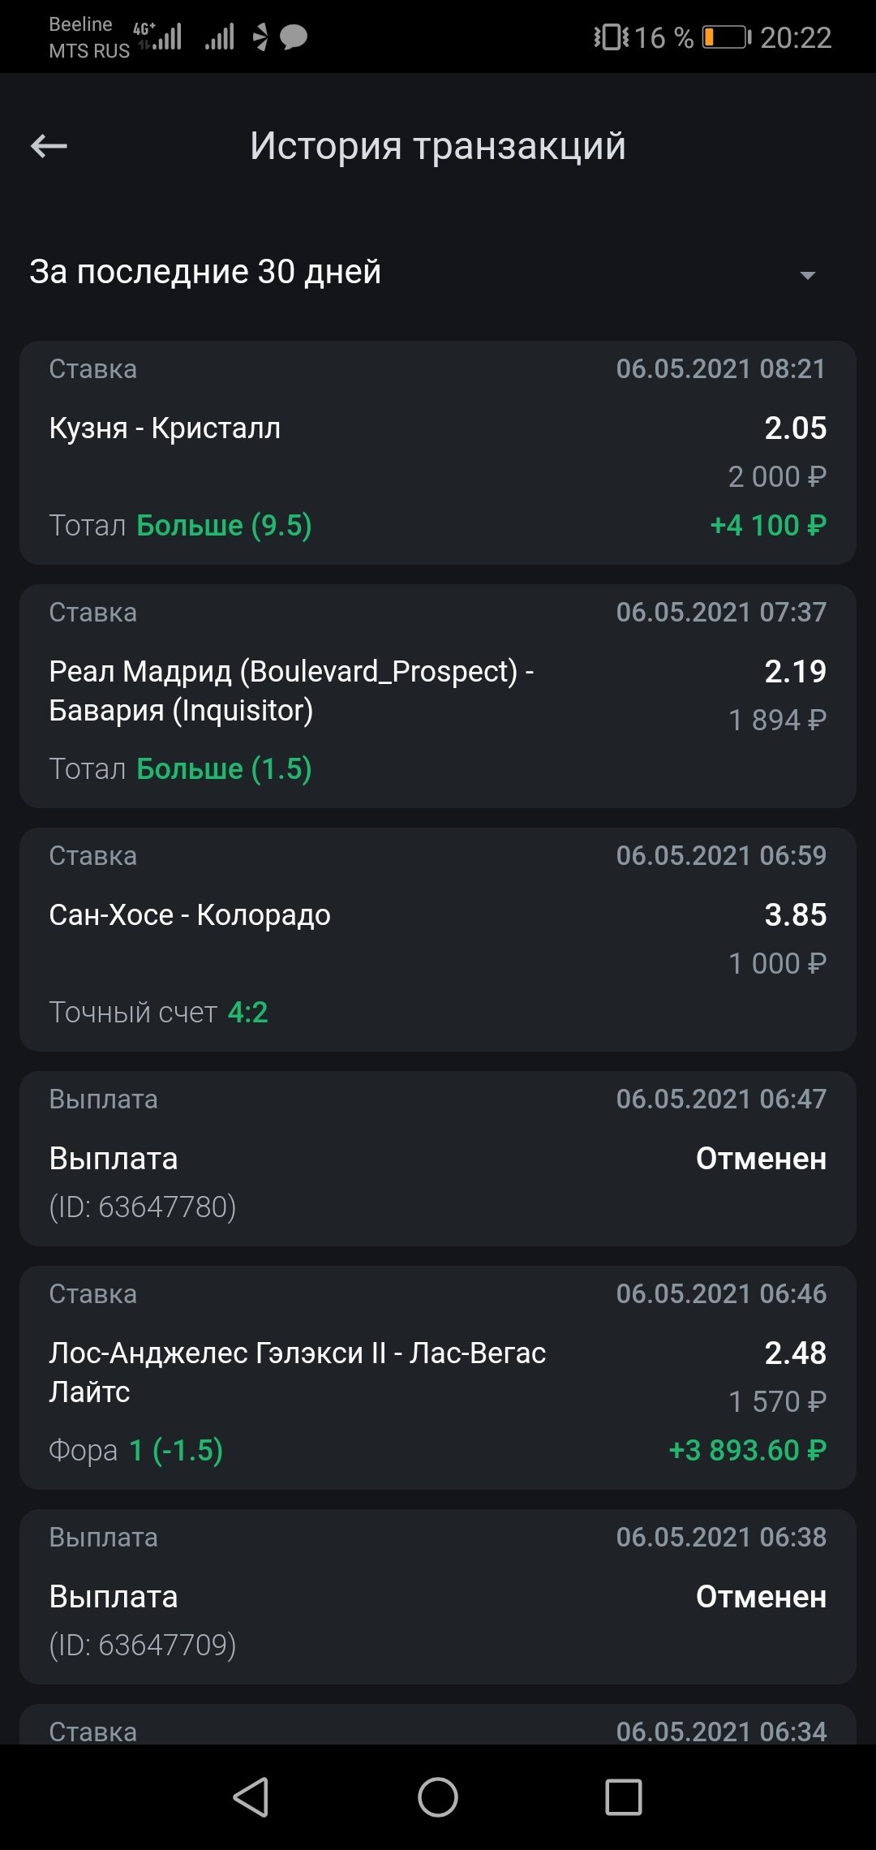Open recent apps square button

coord(623,1796)
